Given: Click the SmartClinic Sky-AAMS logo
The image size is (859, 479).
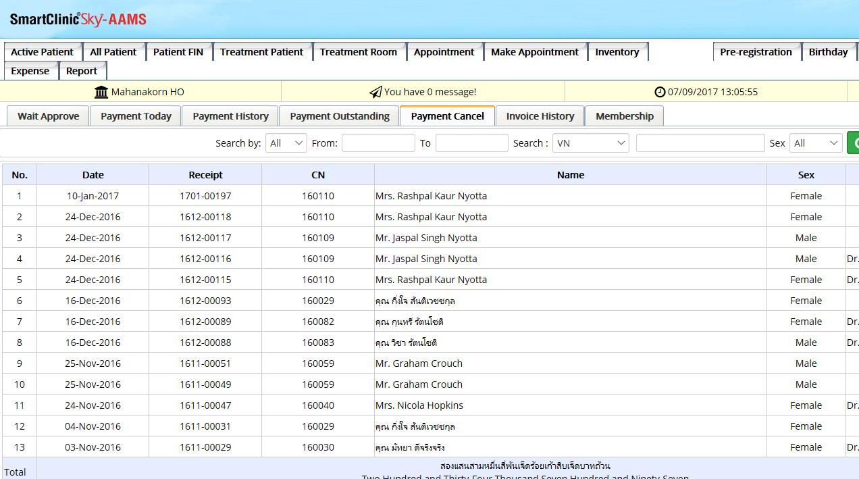Looking at the screenshot, I should point(78,20).
